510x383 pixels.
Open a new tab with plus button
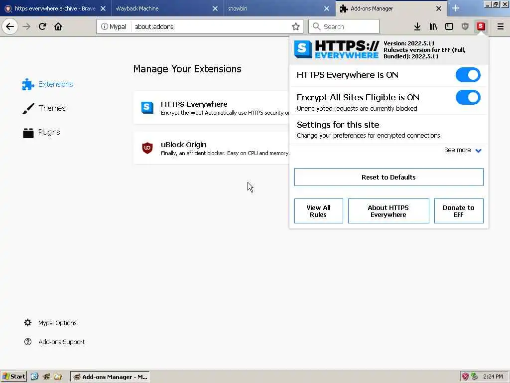point(456,8)
